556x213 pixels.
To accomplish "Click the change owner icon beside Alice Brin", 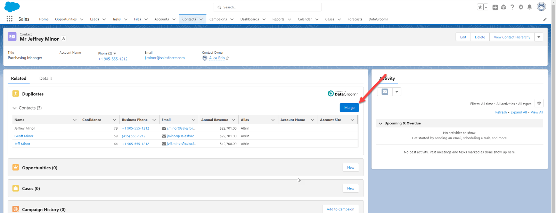I will 227,58.
